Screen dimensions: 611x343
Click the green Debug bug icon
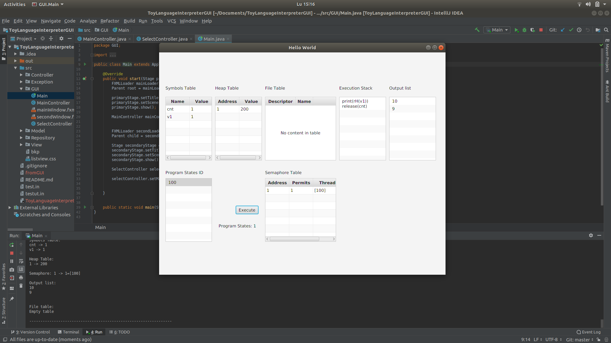click(524, 30)
